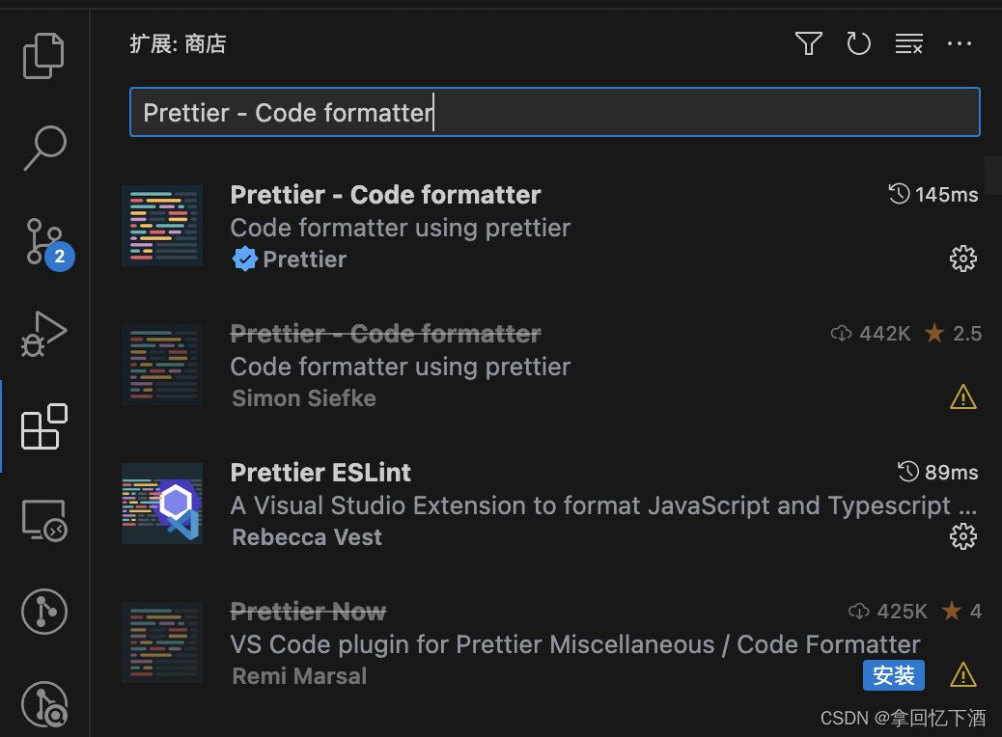Open the Explorer view in the activity bar
The height and width of the screenshot is (737, 1002).
click(x=43, y=55)
